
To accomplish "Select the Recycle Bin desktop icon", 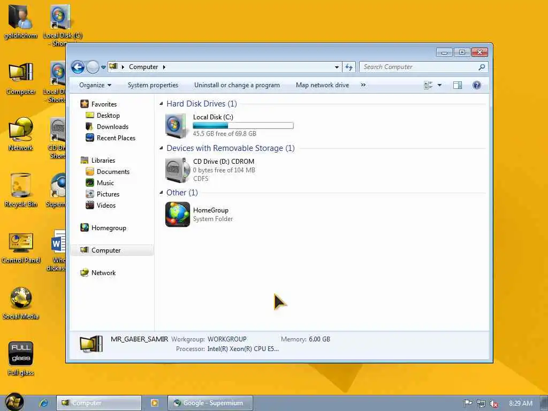I will [x=21, y=191].
